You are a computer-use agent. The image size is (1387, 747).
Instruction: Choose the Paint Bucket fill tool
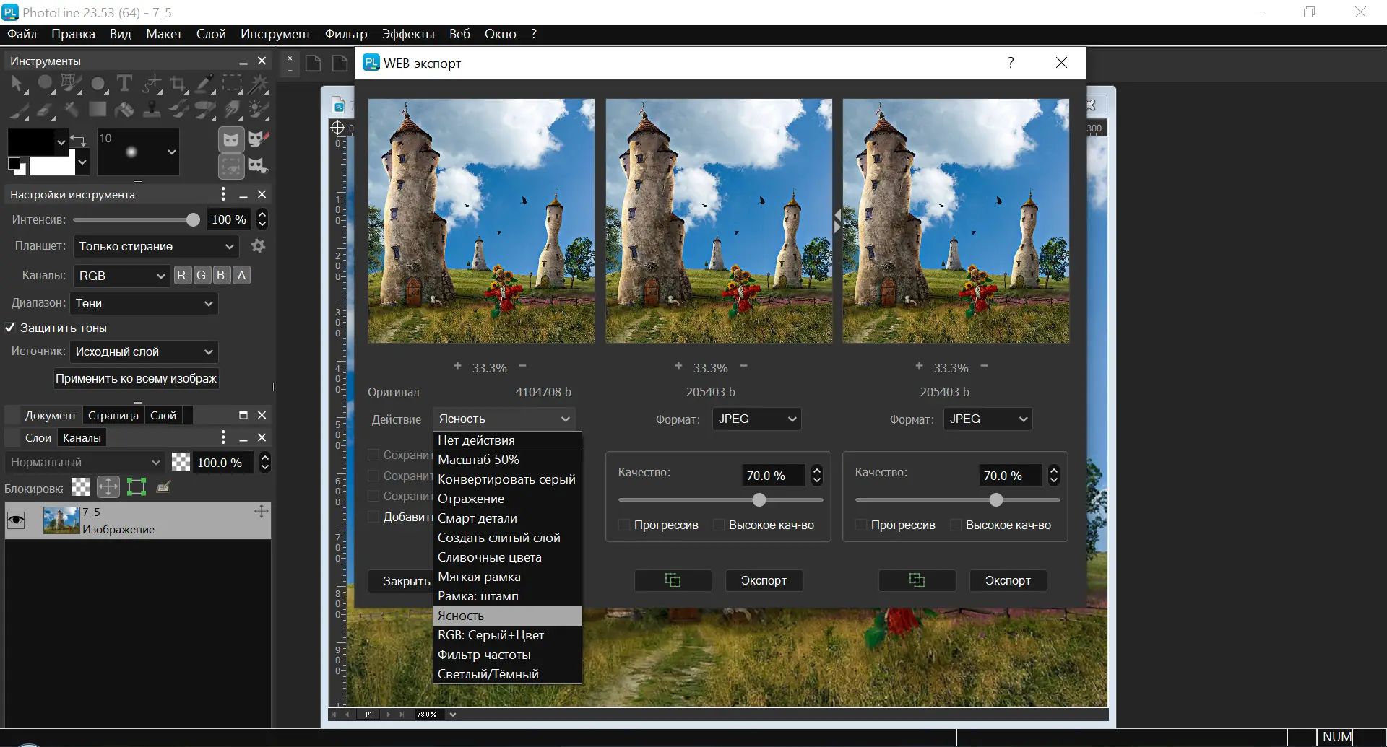click(x=124, y=110)
